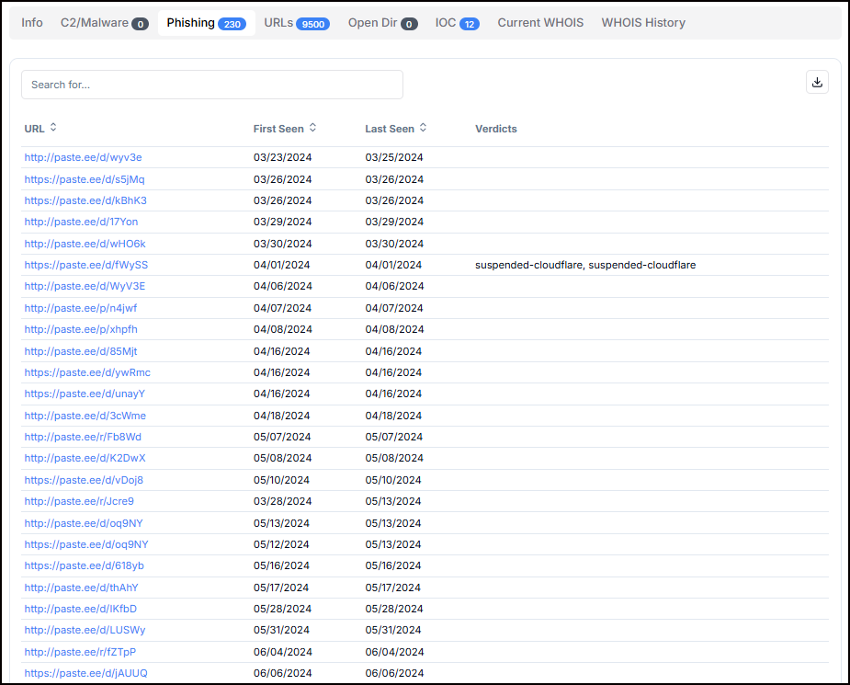Switch to the Open Dir tab
The height and width of the screenshot is (685, 850).
(382, 23)
